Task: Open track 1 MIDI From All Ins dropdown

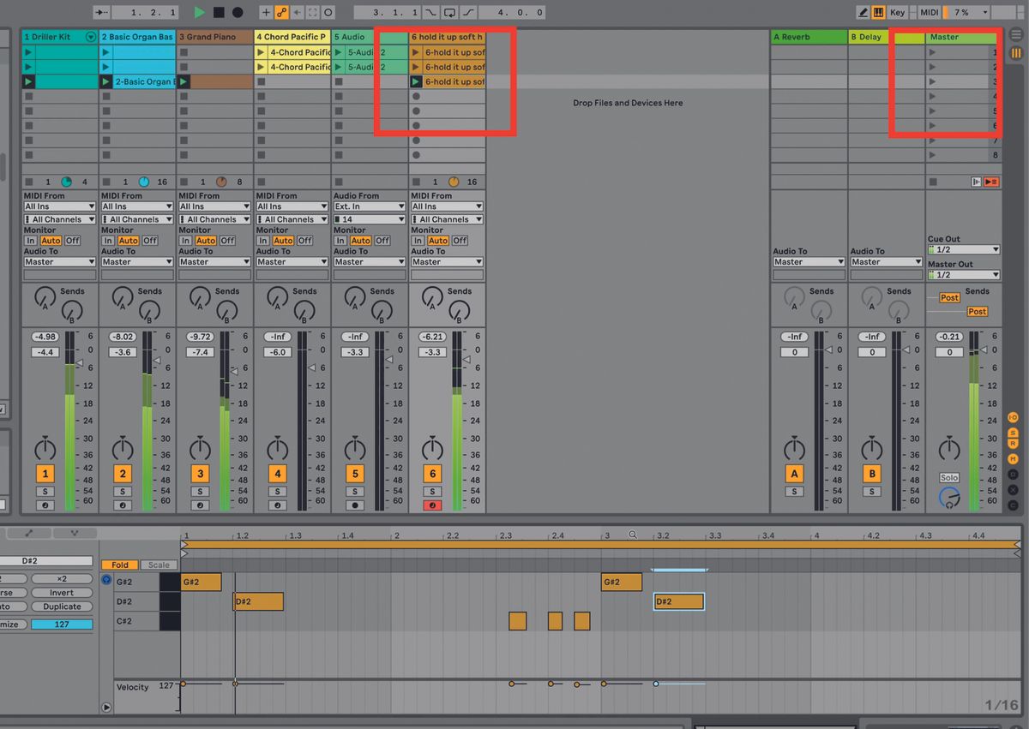Action: click(59, 206)
